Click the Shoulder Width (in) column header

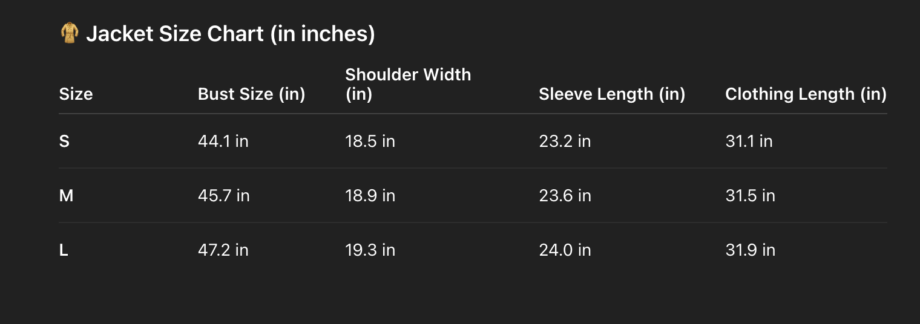point(407,84)
